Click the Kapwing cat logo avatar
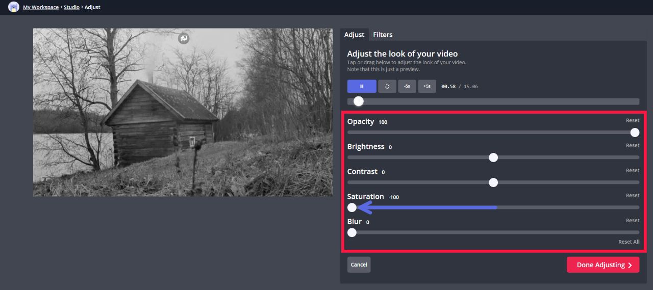 (14, 7)
